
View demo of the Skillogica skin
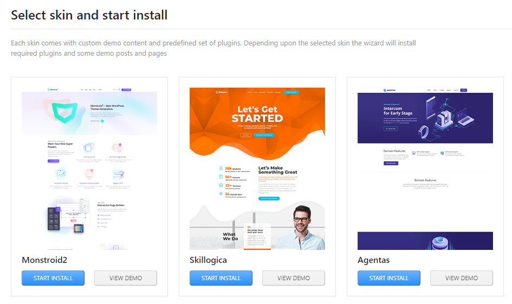pos(294,278)
